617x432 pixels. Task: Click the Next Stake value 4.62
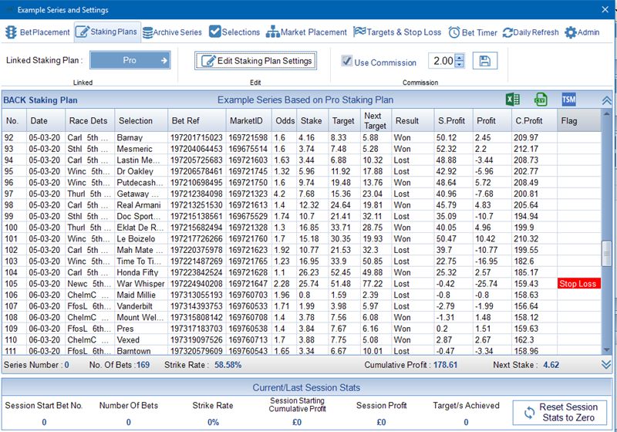(x=551, y=365)
